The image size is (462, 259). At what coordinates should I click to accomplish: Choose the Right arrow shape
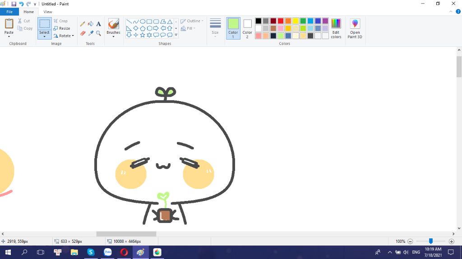click(x=156, y=28)
